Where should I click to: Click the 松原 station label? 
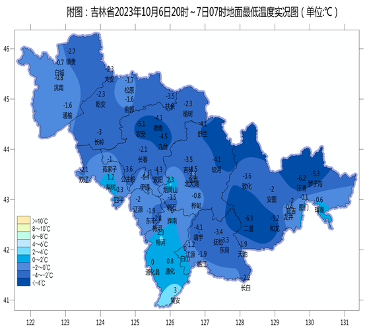click(x=129, y=90)
